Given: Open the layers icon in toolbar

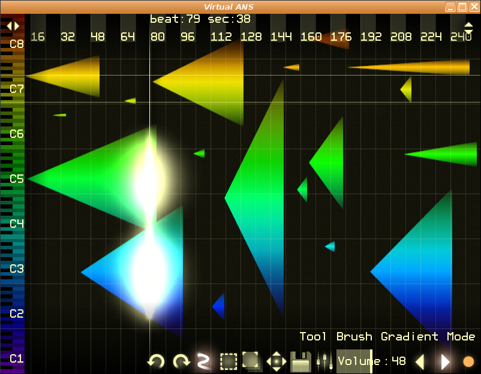Looking at the screenshot, I should coord(251,361).
